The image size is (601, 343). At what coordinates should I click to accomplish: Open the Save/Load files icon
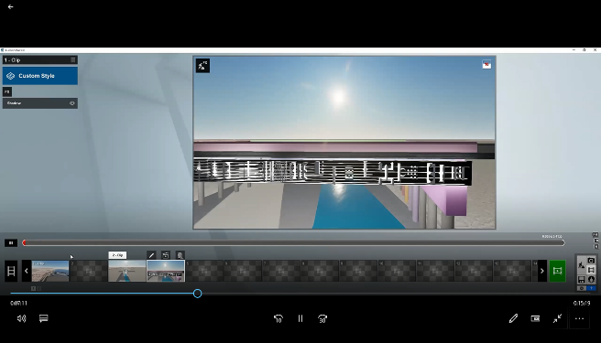[582, 280]
